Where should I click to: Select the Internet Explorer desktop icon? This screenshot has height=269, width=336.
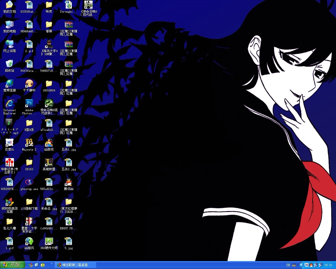pos(9,104)
